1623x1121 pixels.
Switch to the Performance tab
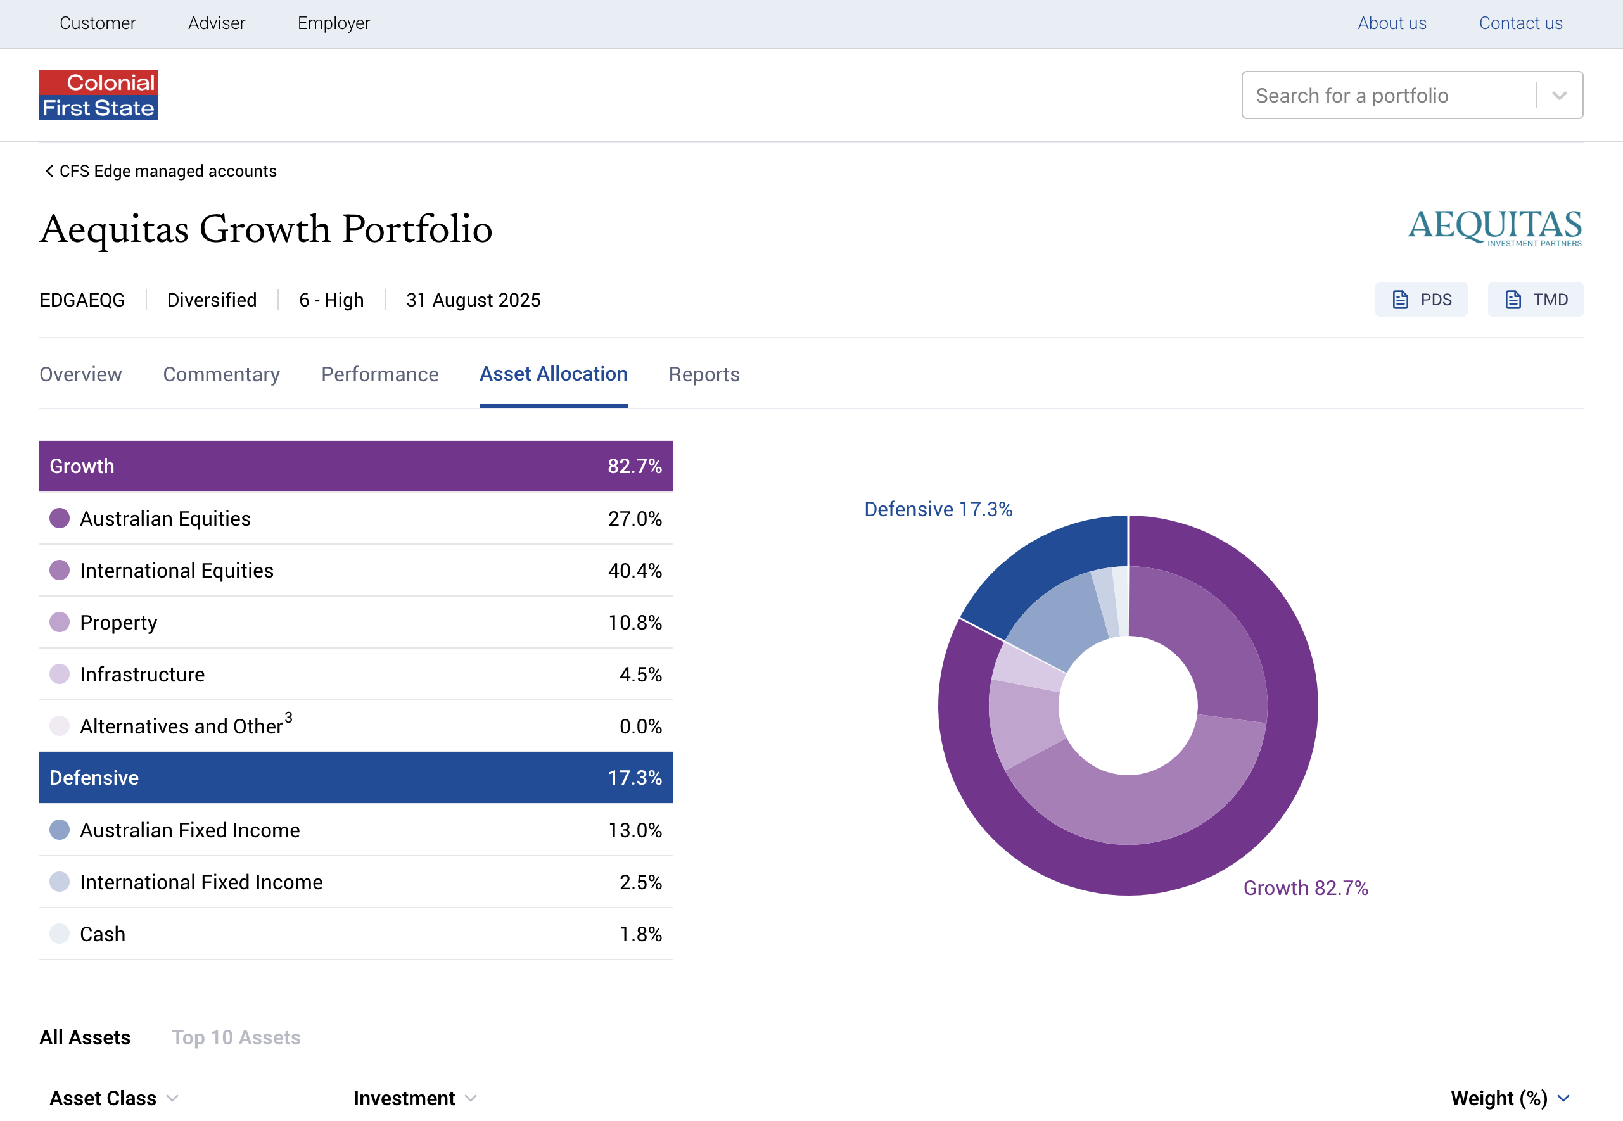pyautogui.click(x=379, y=374)
